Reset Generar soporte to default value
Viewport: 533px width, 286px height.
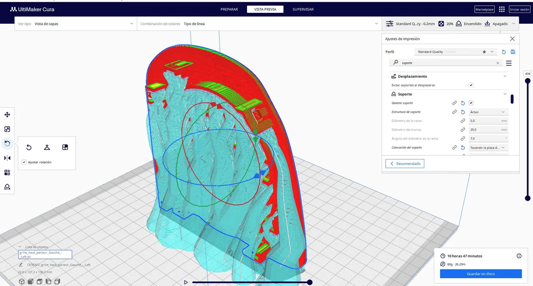coord(463,103)
